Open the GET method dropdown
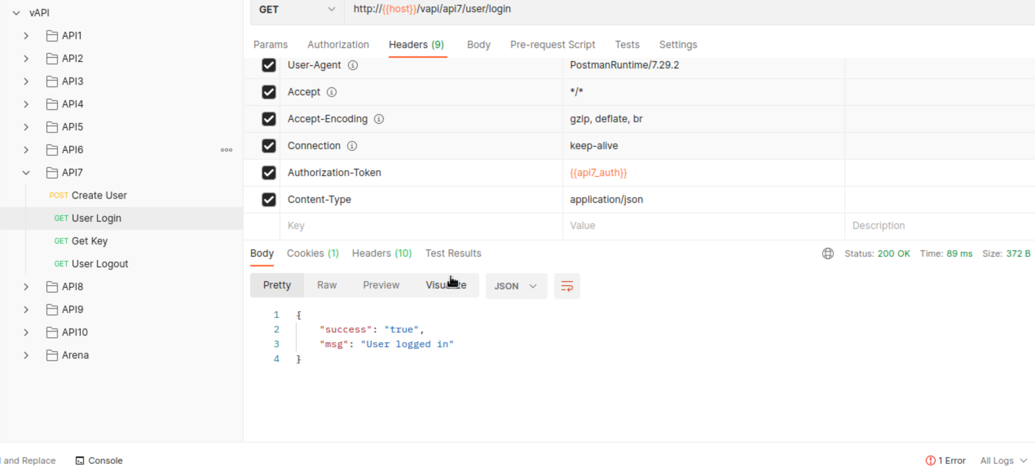Screen dimensions: 1035x467 pos(297,9)
